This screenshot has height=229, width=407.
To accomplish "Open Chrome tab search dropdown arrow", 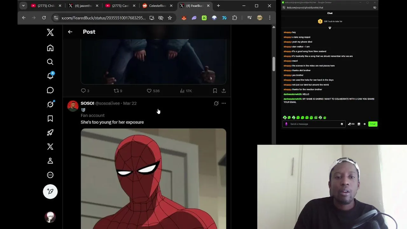I will 23,6.
